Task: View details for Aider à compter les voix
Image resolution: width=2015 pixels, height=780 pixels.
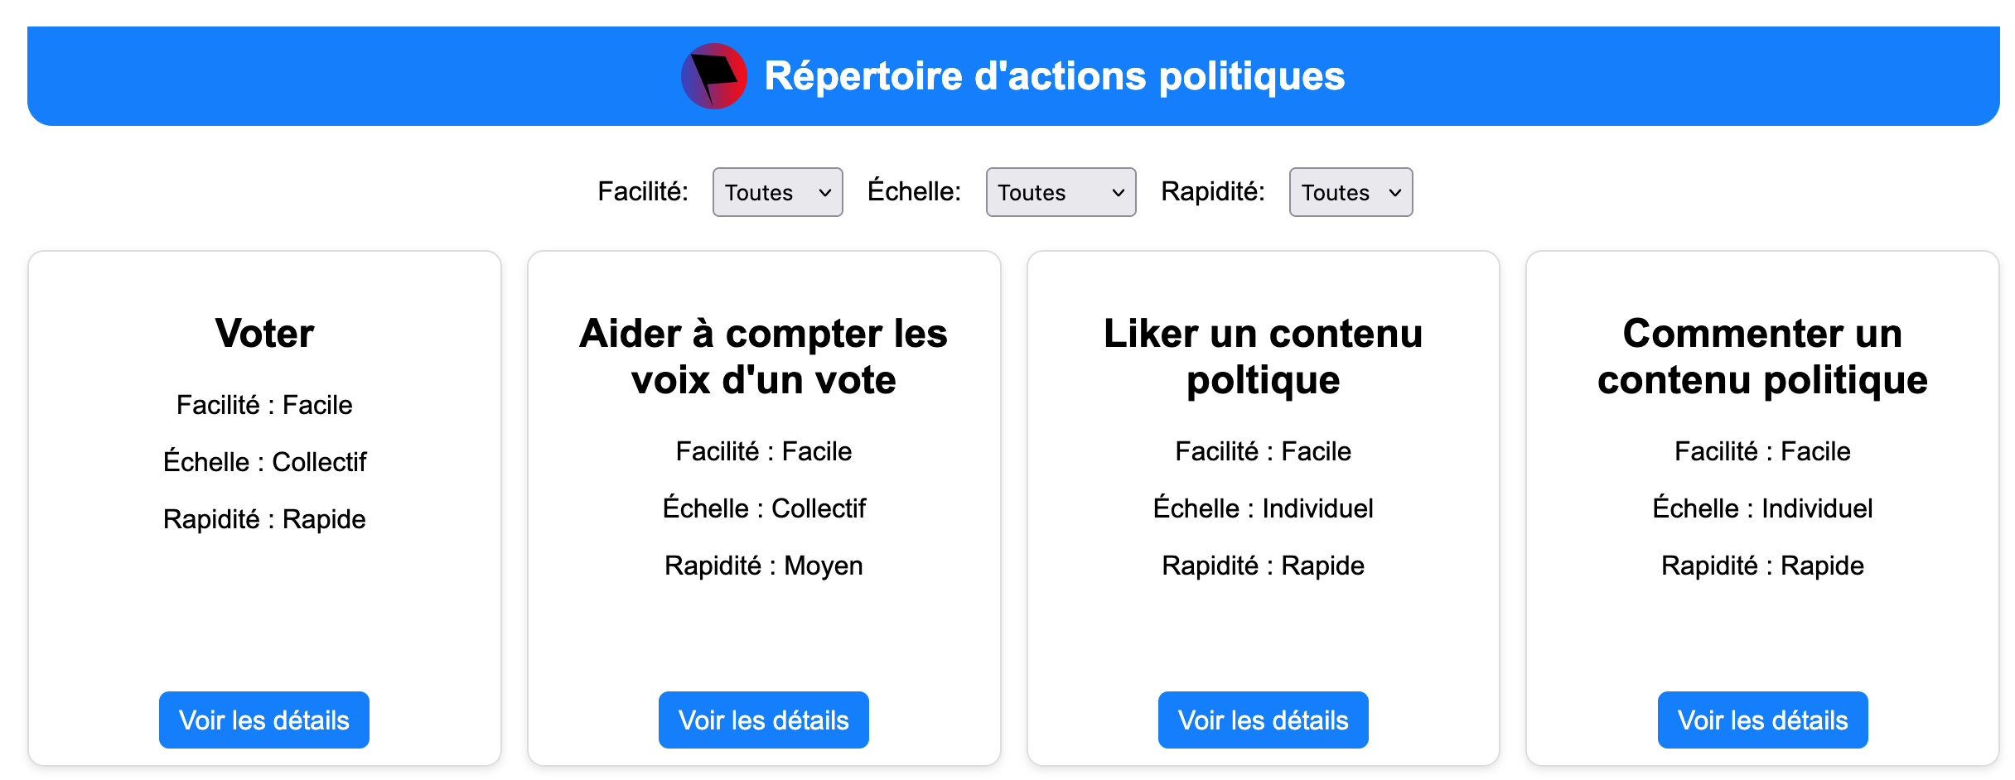Action: point(763,720)
